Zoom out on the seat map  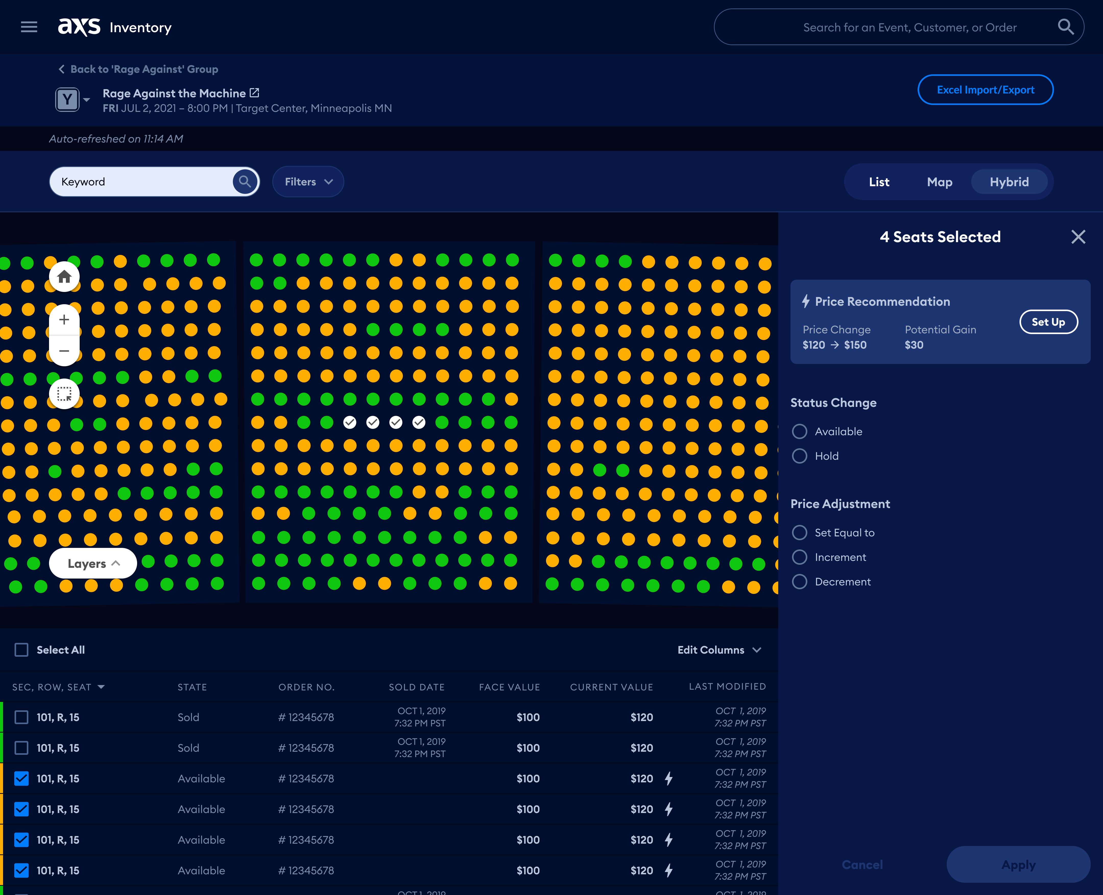click(64, 351)
